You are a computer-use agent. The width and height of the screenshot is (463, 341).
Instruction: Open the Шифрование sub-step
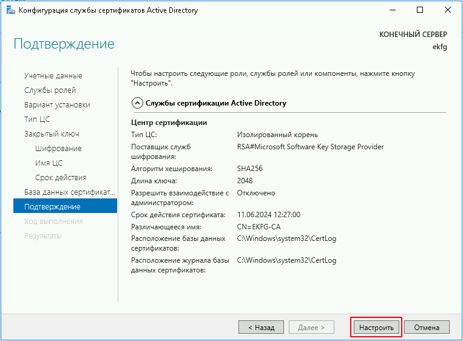pos(58,149)
